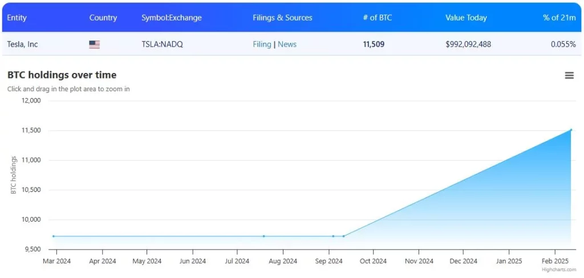Select the % of 21m column header
The image size is (584, 278).
click(x=559, y=18)
